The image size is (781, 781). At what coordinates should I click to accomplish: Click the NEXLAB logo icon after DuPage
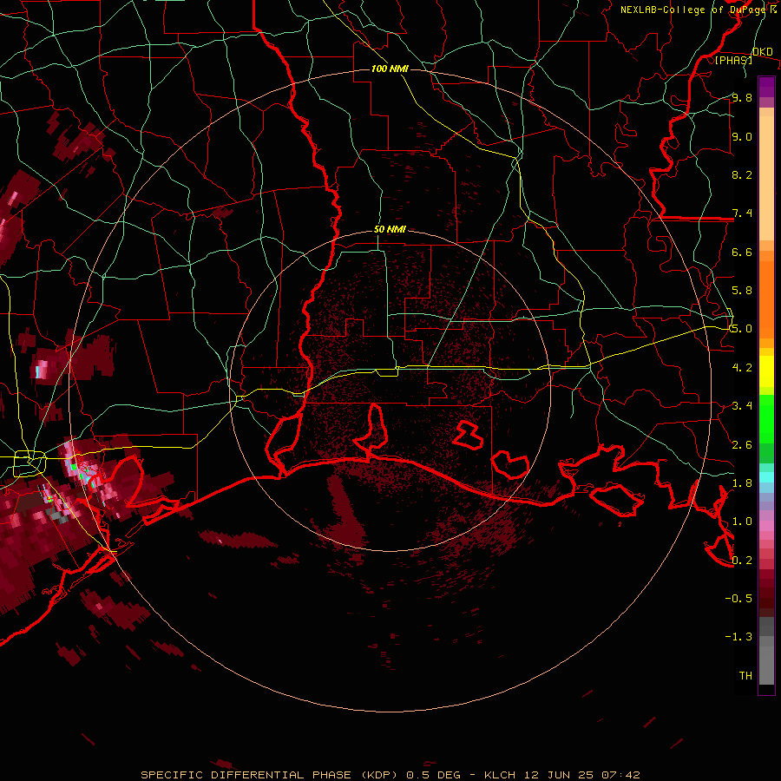pos(773,10)
